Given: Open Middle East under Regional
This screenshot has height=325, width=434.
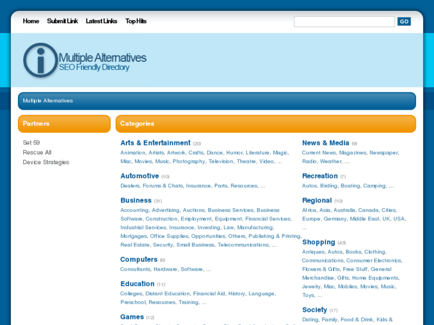Looking at the screenshot, I should coord(365,219).
